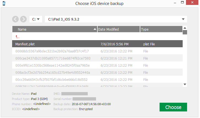The height and width of the screenshot is (118, 200).
Task: Close the Choose iOS device backup window
Action: pyautogui.click(x=193, y=4)
